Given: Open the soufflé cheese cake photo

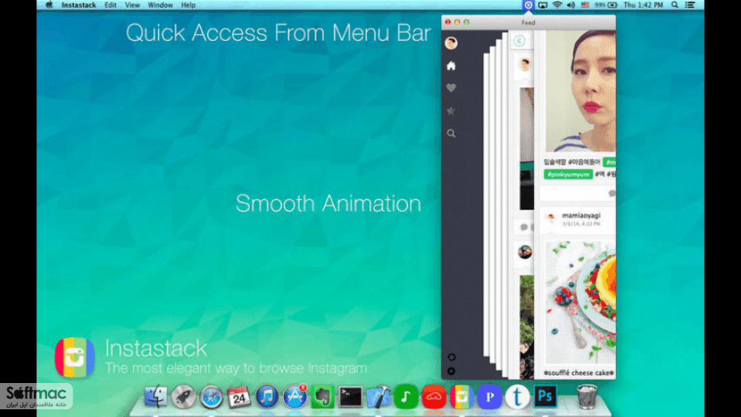Looking at the screenshot, I should [581, 303].
